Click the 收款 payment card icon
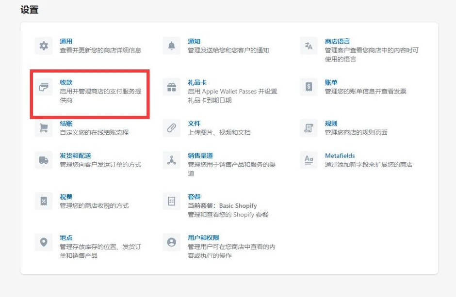 tap(44, 85)
